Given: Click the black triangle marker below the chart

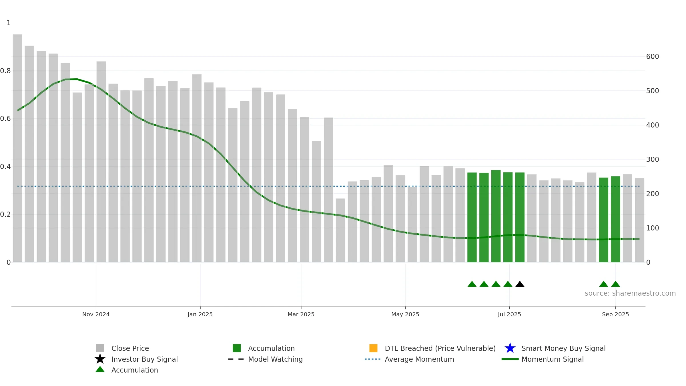Looking at the screenshot, I should click(x=520, y=284).
